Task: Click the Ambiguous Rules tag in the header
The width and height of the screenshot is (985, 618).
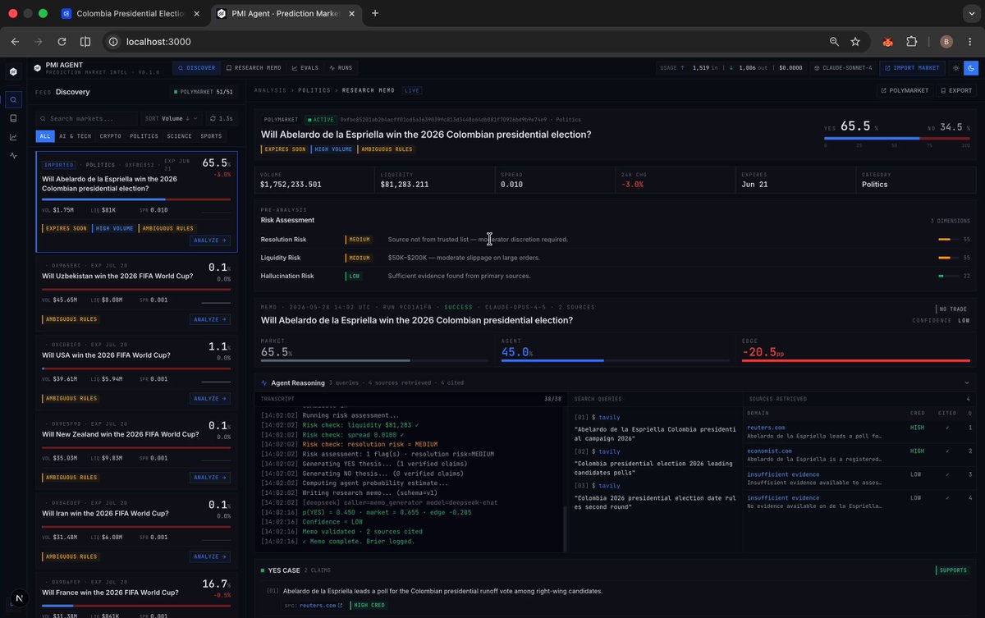Action: click(x=386, y=149)
